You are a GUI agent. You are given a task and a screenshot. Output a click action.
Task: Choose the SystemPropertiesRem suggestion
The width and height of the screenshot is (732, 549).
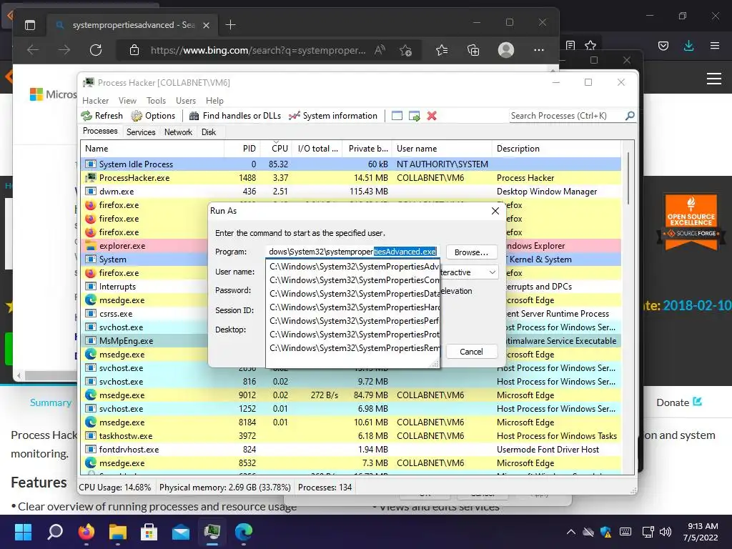tap(353, 348)
